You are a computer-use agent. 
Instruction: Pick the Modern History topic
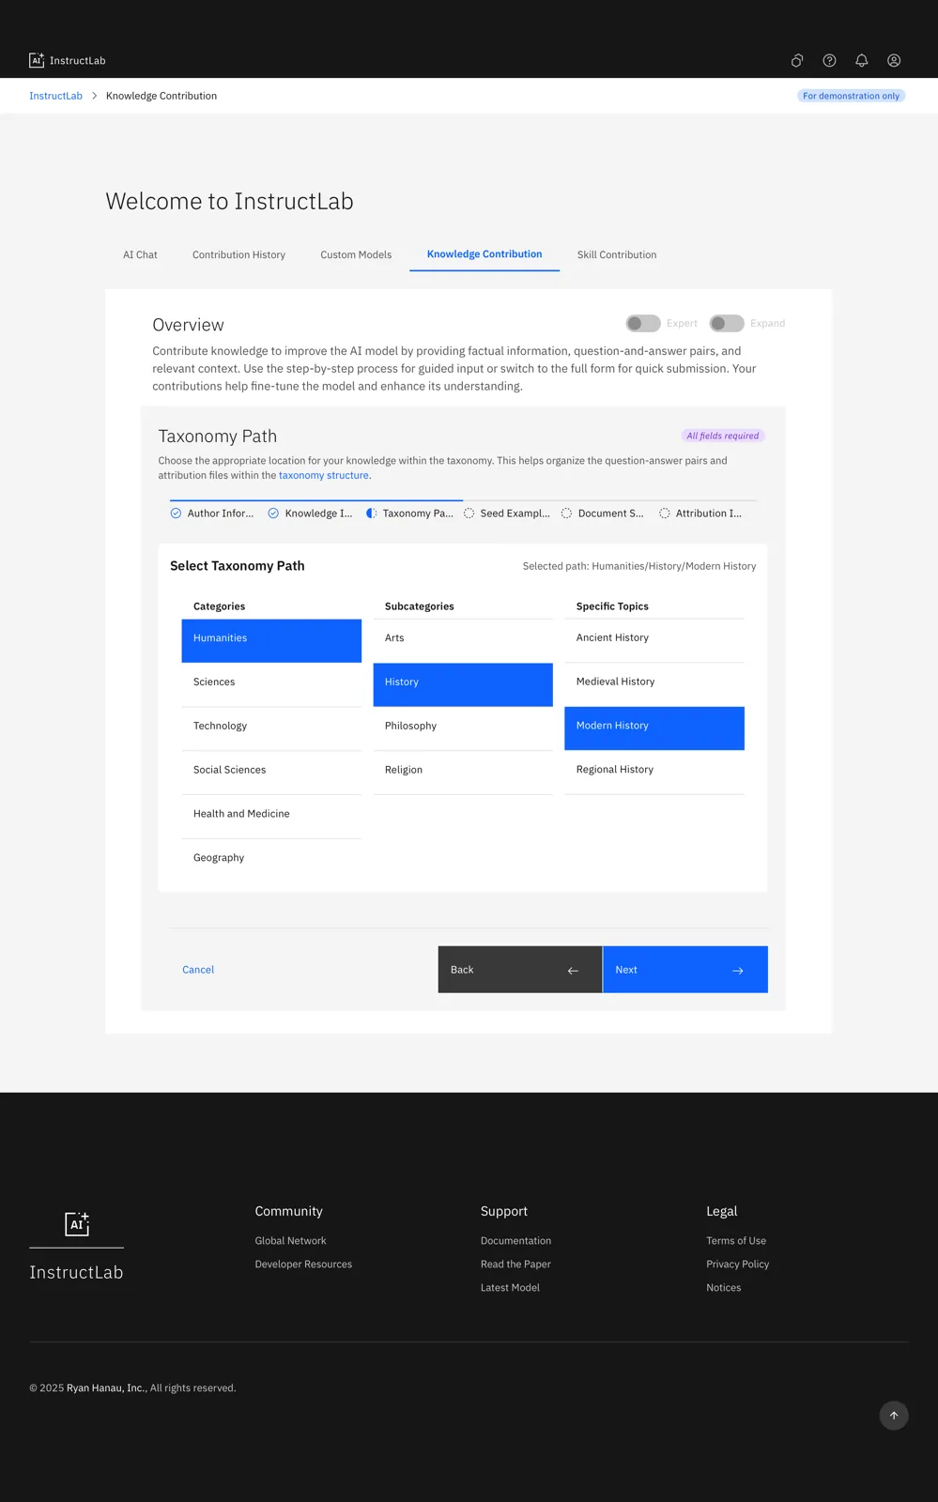[x=654, y=728]
